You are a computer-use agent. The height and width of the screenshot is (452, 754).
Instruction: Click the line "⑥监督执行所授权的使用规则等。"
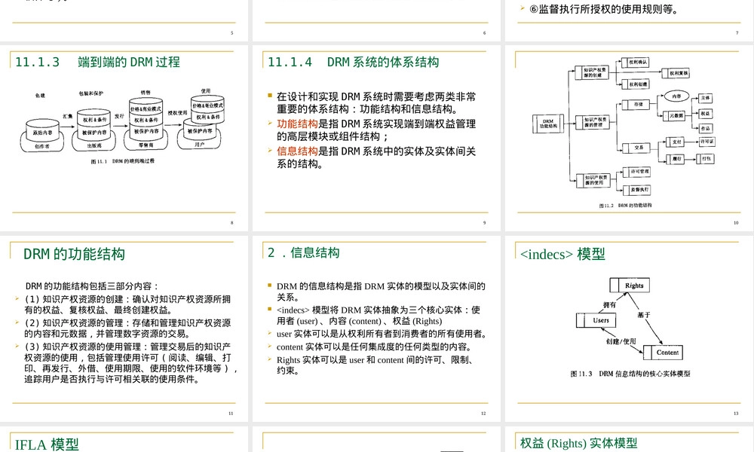[605, 10]
